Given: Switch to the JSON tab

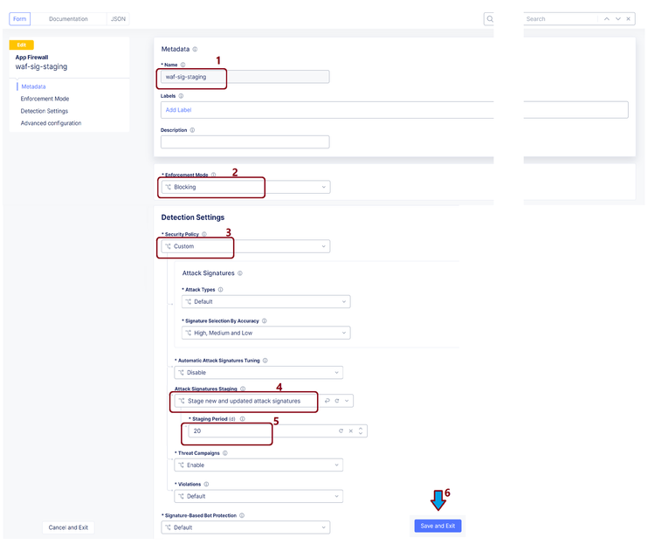Looking at the screenshot, I should pyautogui.click(x=118, y=18).
